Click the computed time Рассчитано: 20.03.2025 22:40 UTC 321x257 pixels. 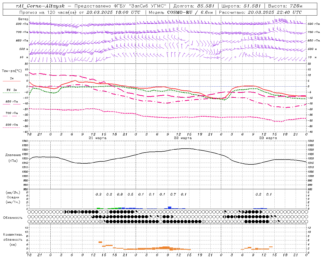pos(260,12)
